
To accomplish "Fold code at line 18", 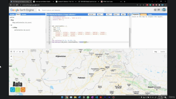I will 51,26.
